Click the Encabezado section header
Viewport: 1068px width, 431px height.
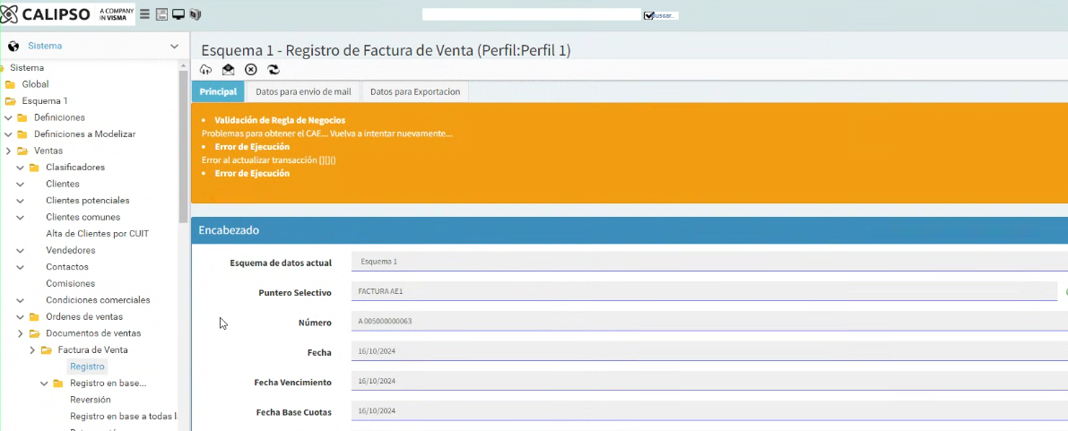(630, 230)
